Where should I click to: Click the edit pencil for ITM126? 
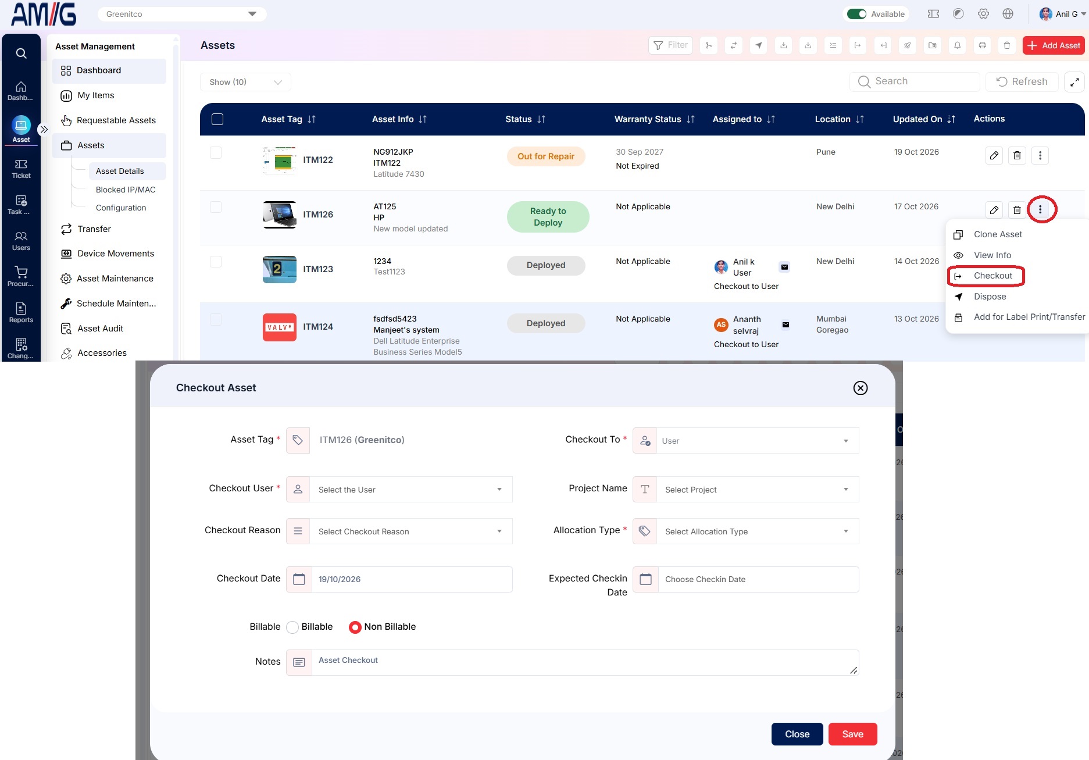pos(994,210)
